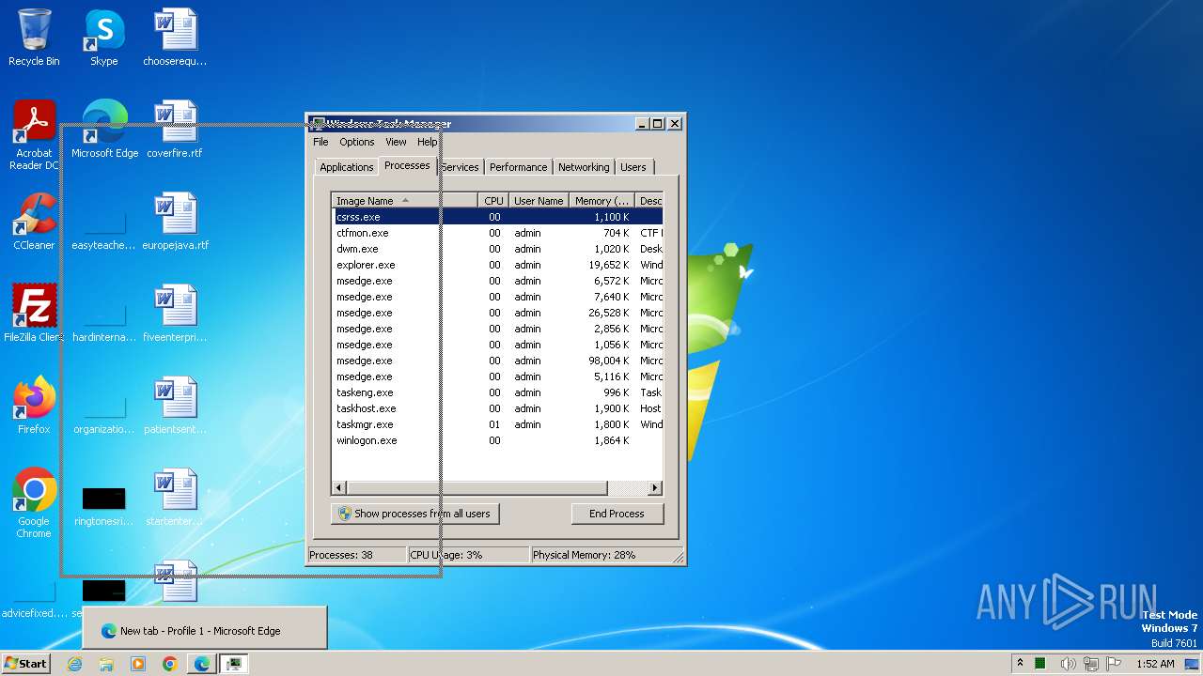1203x676 pixels.
Task: Switch to the Applications tab
Action: pyautogui.click(x=347, y=167)
